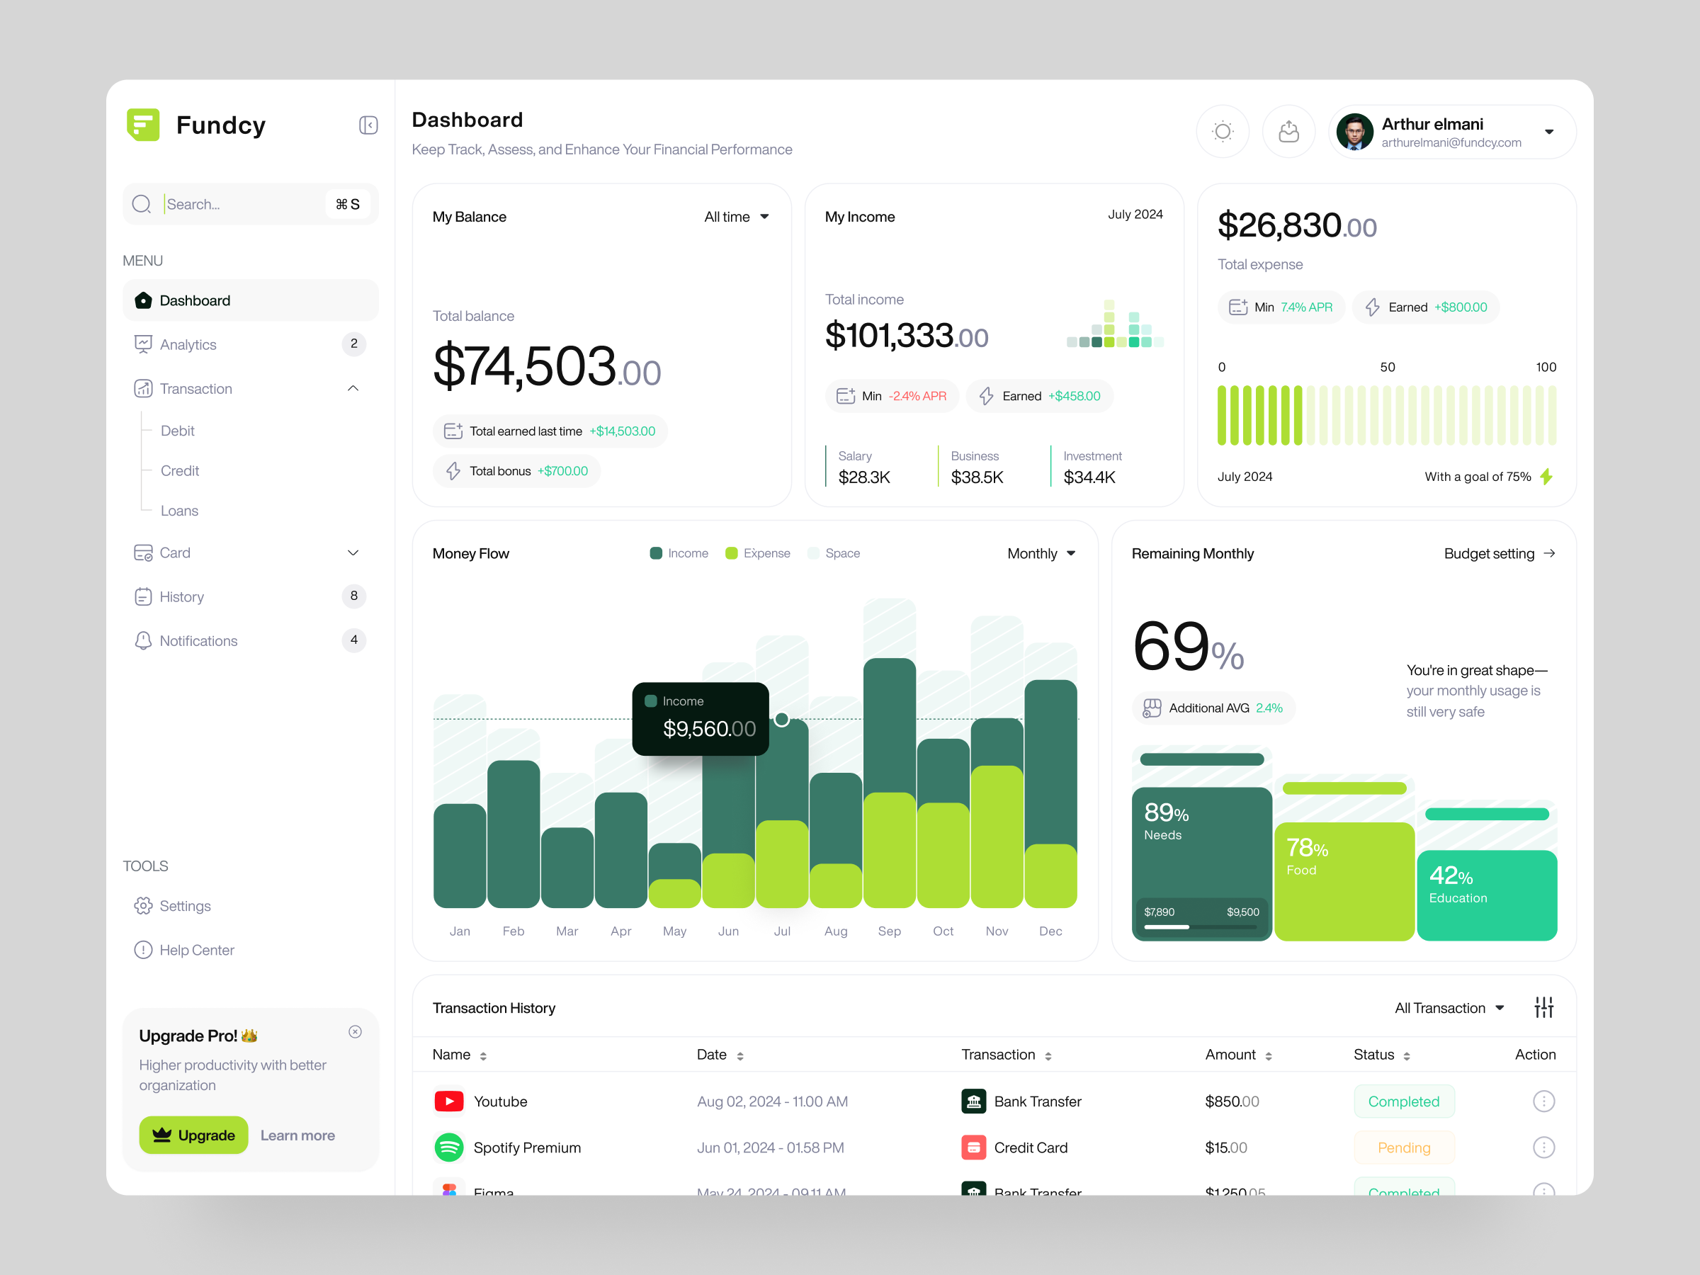1700x1275 pixels.
Task: Switch theme with the sun icon
Action: click(1223, 132)
